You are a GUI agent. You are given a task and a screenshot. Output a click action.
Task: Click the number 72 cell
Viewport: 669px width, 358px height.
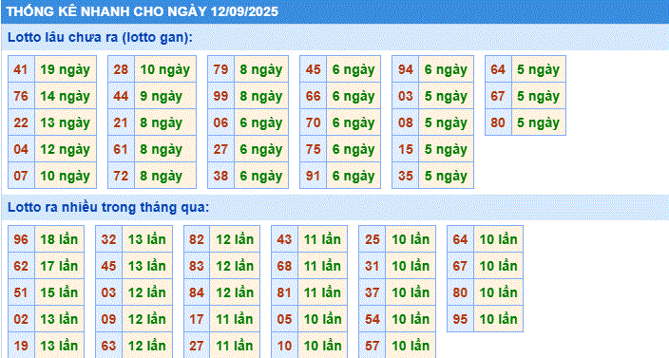(x=122, y=176)
